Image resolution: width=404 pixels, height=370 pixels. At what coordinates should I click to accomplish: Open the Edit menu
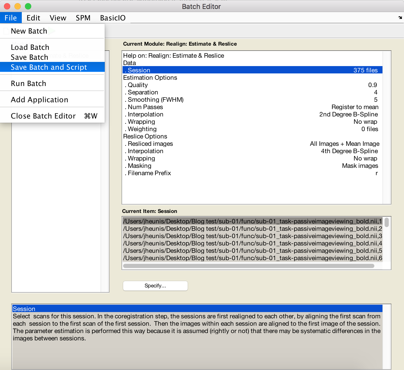coord(33,18)
